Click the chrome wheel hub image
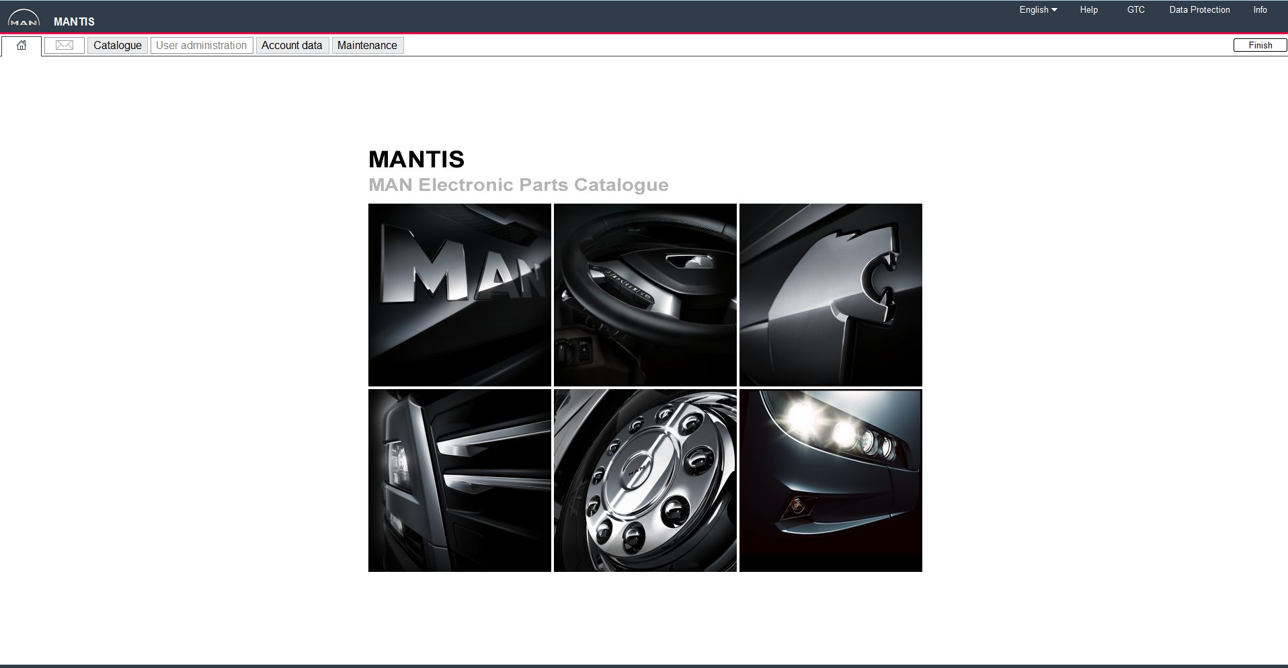Screen dimensions: 1288x668 [x=645, y=481]
